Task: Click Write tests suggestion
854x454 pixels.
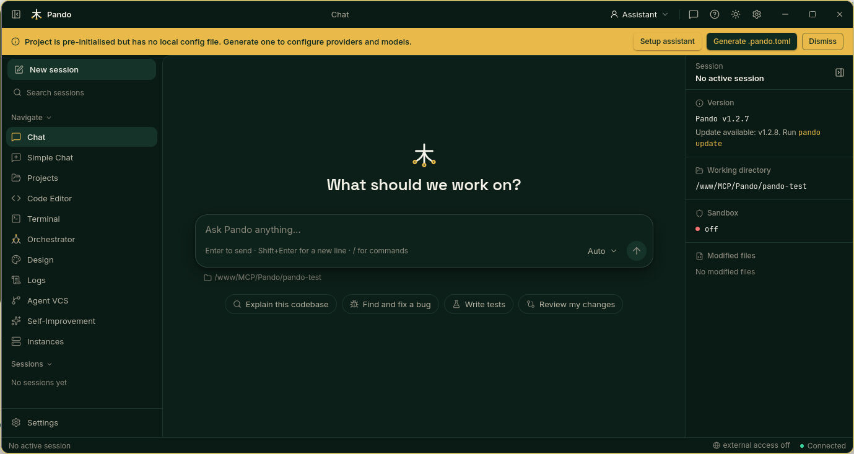Action: 478,304
